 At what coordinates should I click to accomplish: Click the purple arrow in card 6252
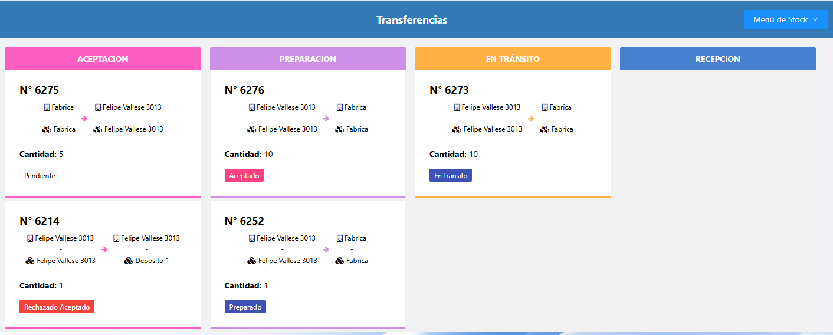tap(327, 249)
